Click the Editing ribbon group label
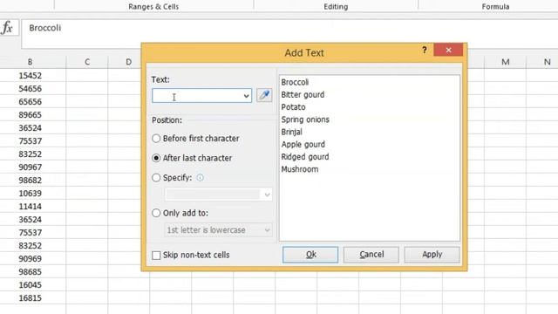This screenshot has height=314, width=558. coord(336,6)
